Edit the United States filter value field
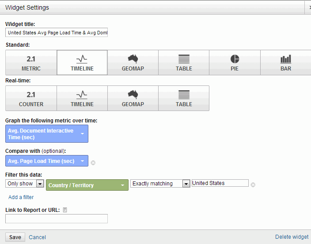 [220, 183]
